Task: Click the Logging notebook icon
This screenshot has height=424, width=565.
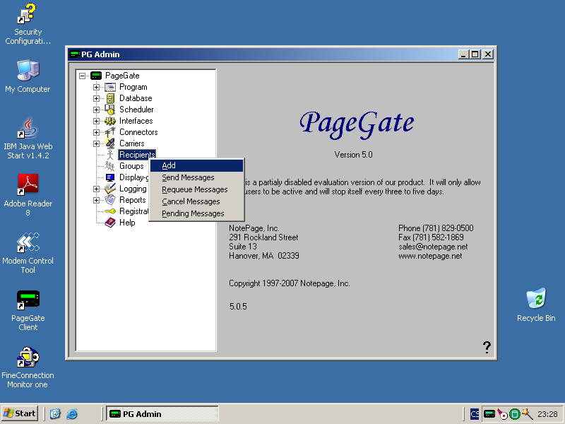Action: coord(110,189)
